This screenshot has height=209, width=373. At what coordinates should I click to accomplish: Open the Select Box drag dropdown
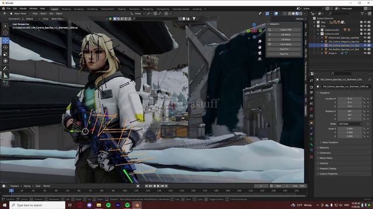[57, 19]
